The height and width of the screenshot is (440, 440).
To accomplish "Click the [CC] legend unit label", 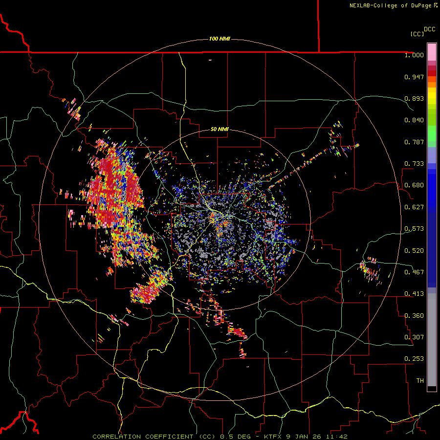I will (417, 34).
